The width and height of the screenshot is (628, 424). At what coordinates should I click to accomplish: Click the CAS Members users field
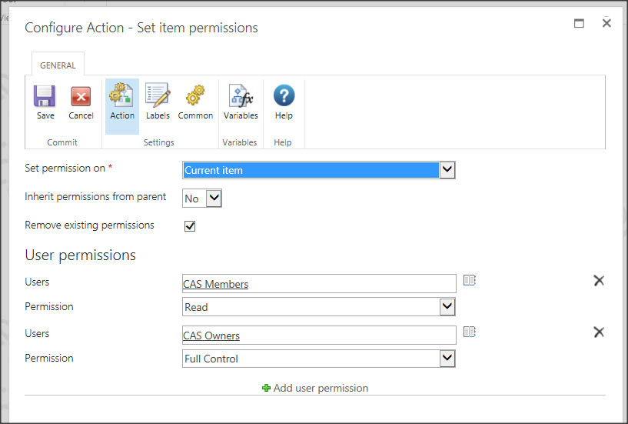click(319, 284)
